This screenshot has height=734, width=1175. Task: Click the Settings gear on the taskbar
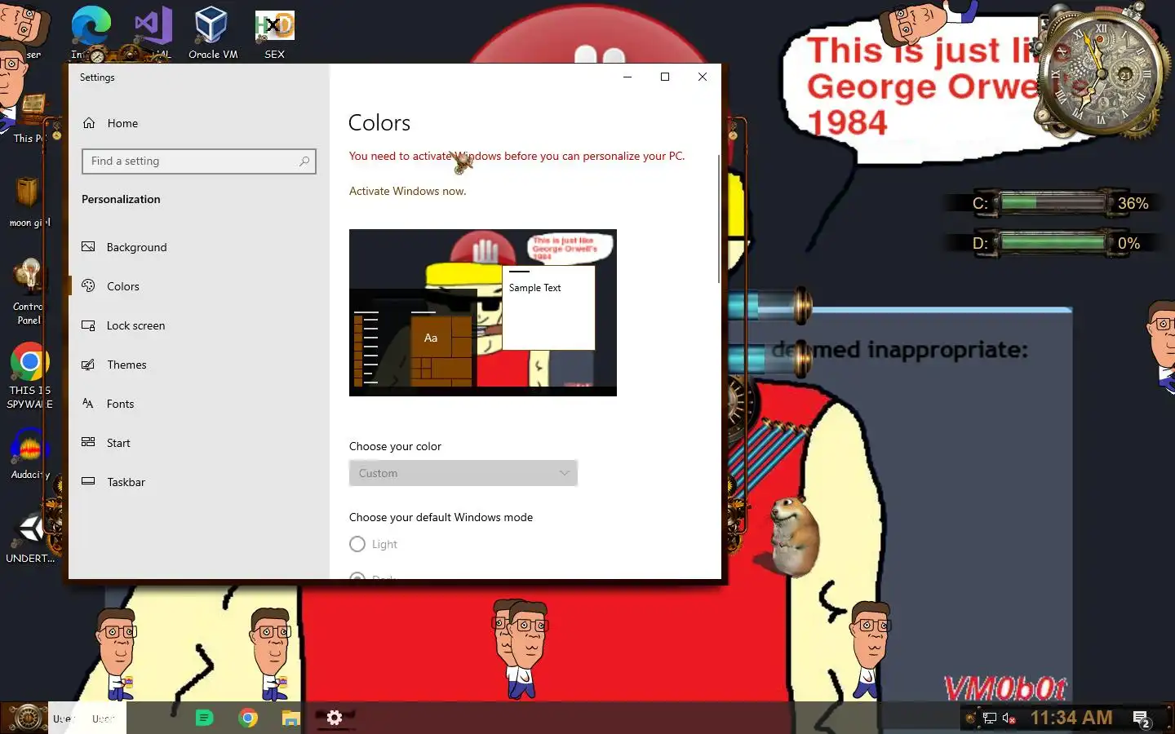pyautogui.click(x=334, y=718)
